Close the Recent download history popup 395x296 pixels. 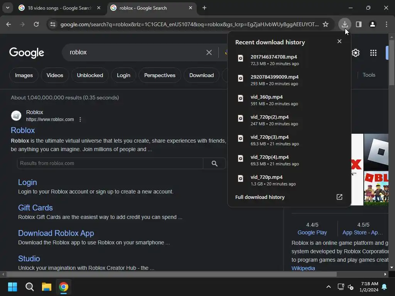pyautogui.click(x=339, y=41)
